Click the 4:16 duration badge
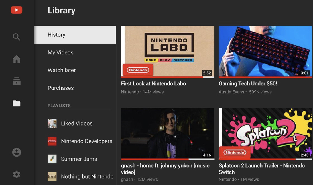313x185 pixels. [207, 155]
